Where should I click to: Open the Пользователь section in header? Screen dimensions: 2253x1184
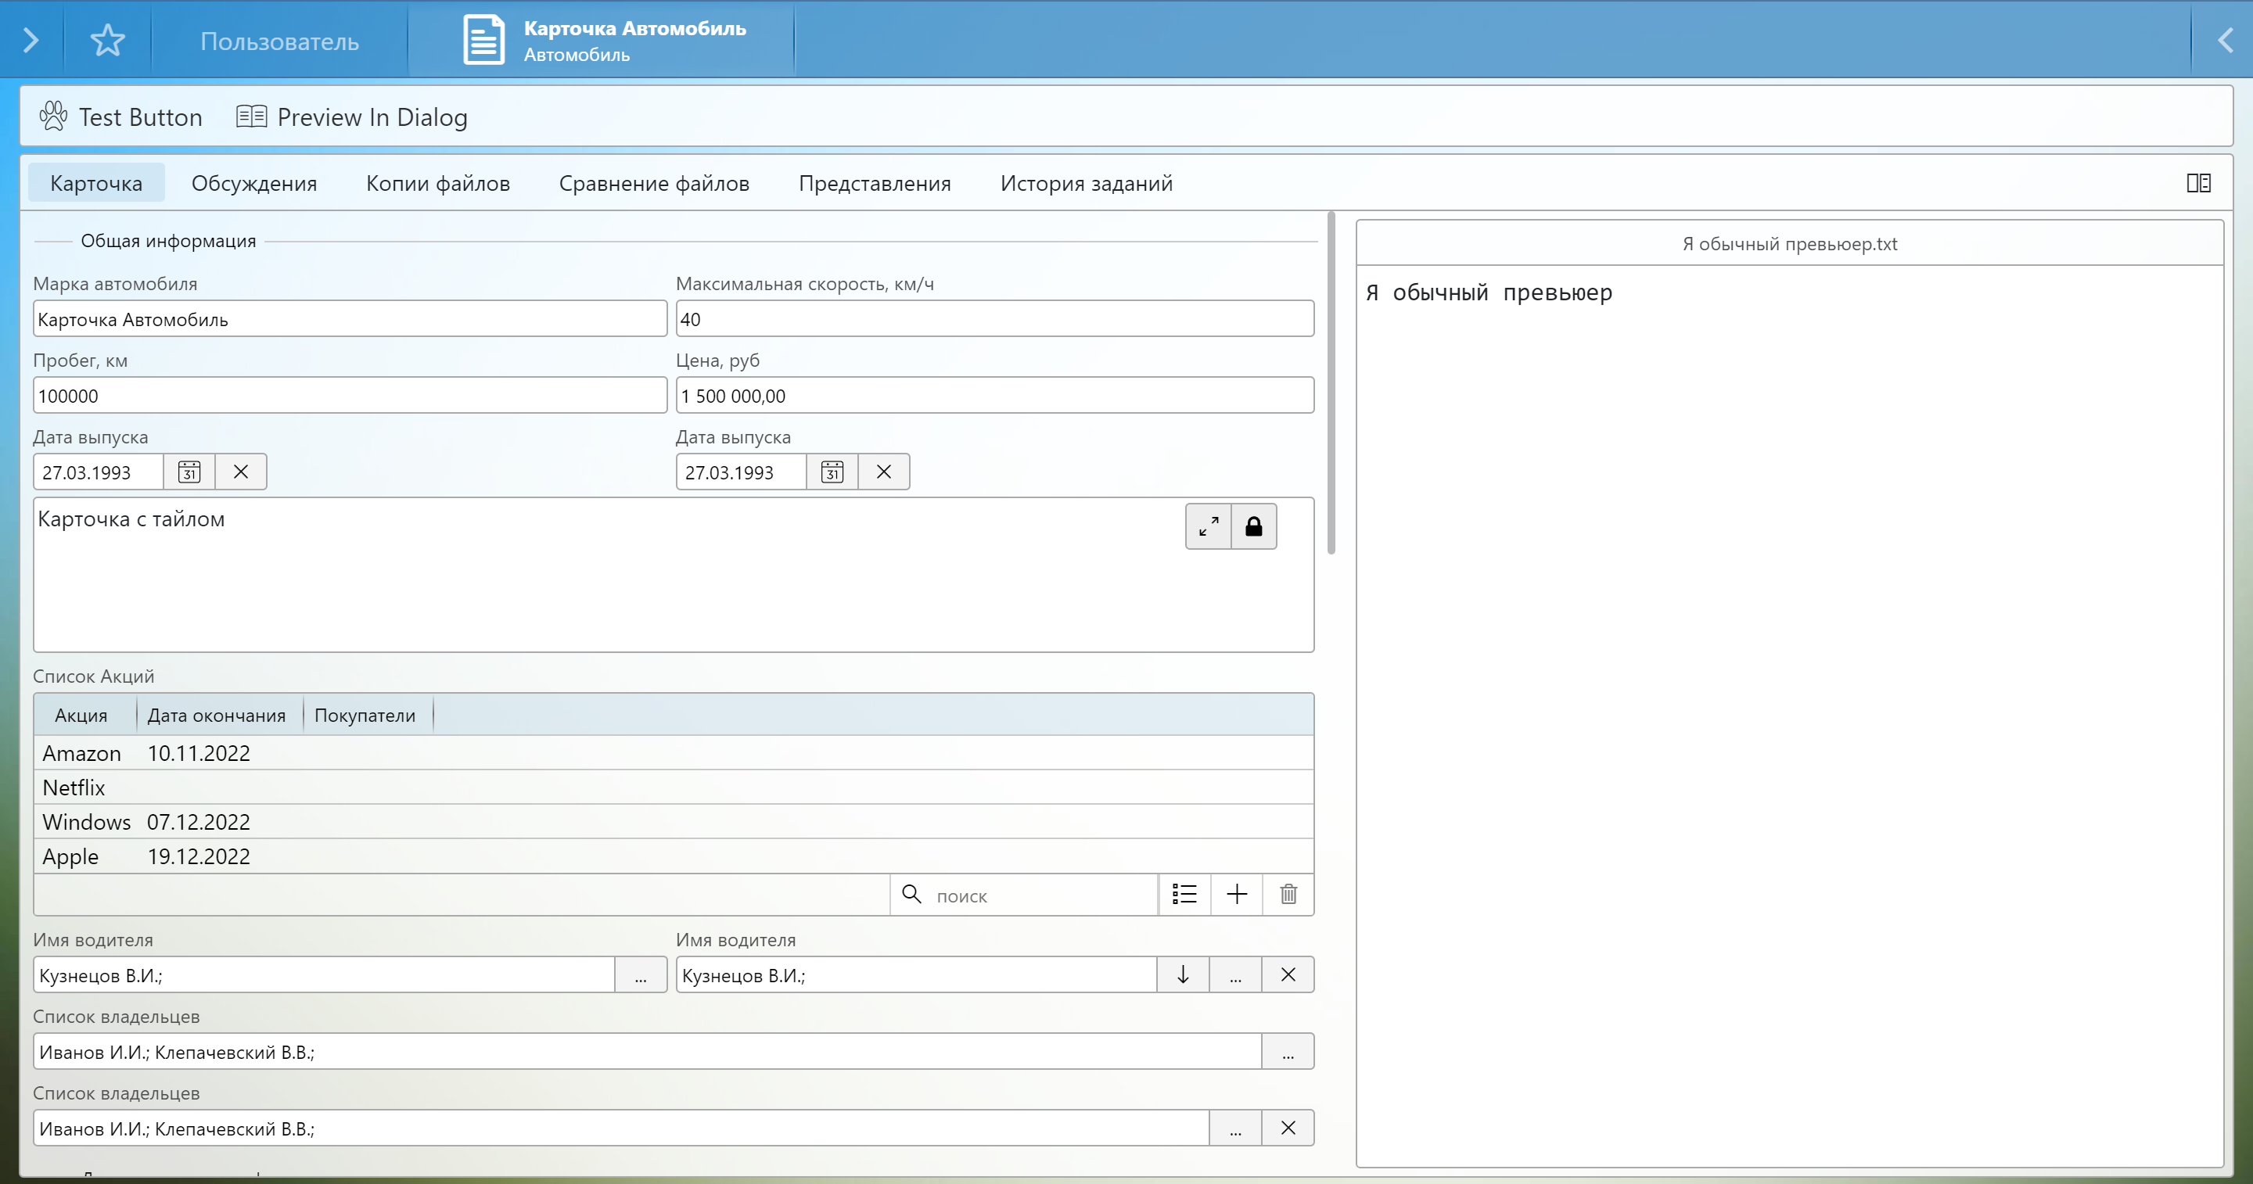click(279, 41)
